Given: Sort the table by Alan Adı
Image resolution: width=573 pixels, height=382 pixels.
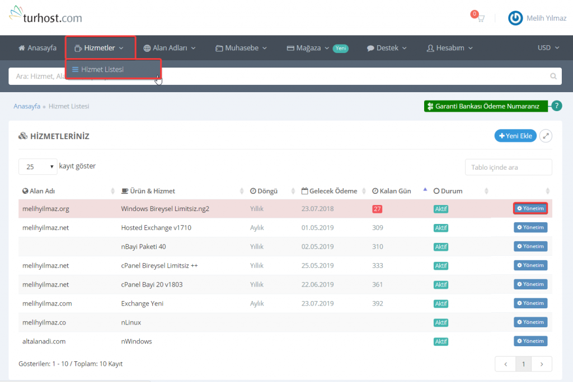Looking at the screenshot, I should [43, 191].
